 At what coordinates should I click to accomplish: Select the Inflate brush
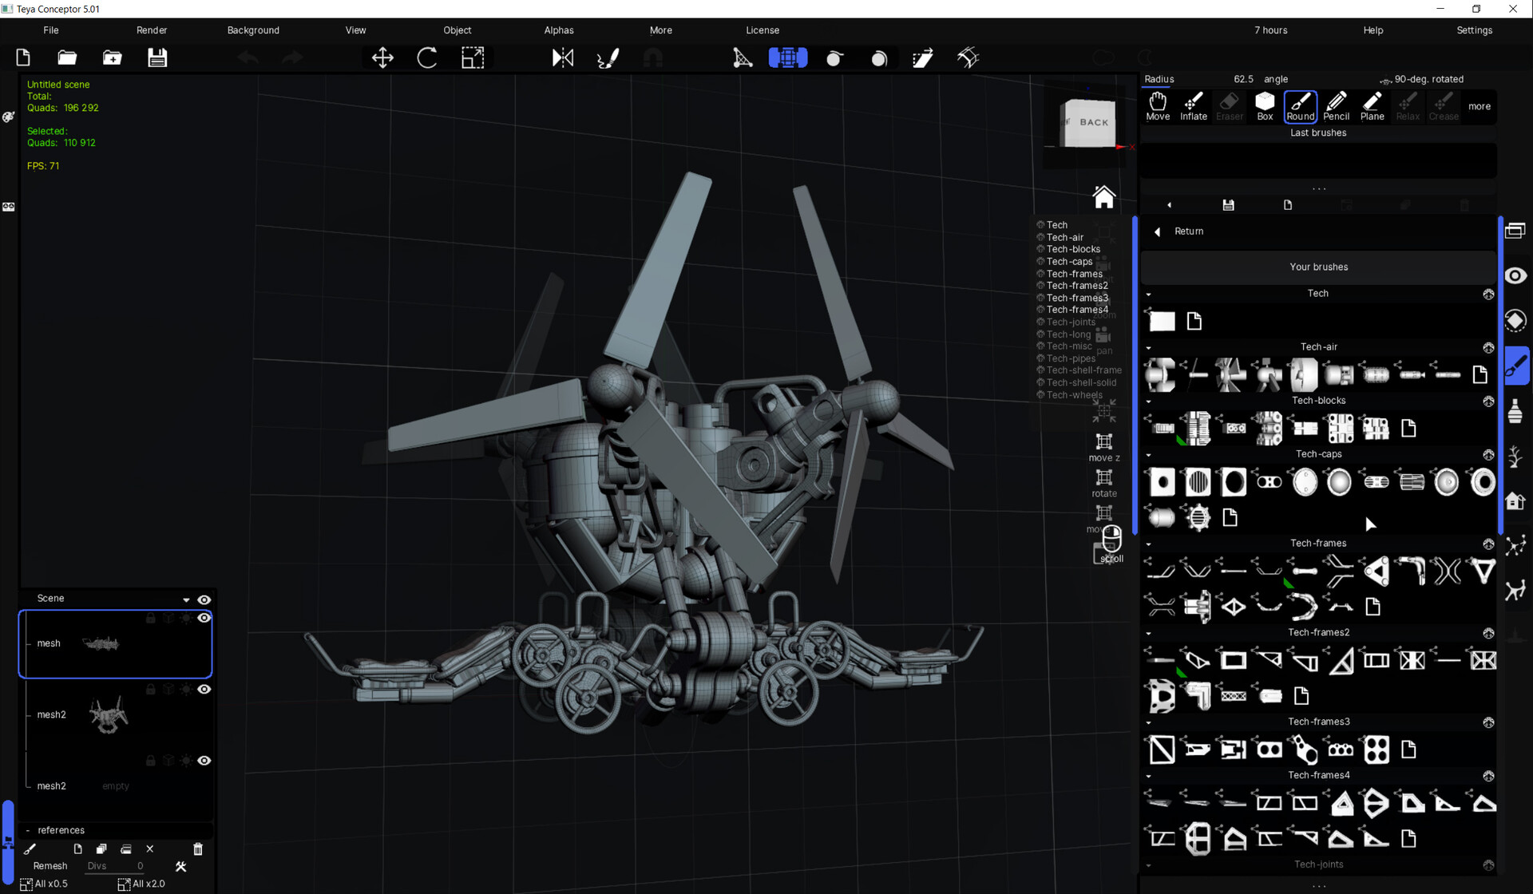click(1193, 105)
